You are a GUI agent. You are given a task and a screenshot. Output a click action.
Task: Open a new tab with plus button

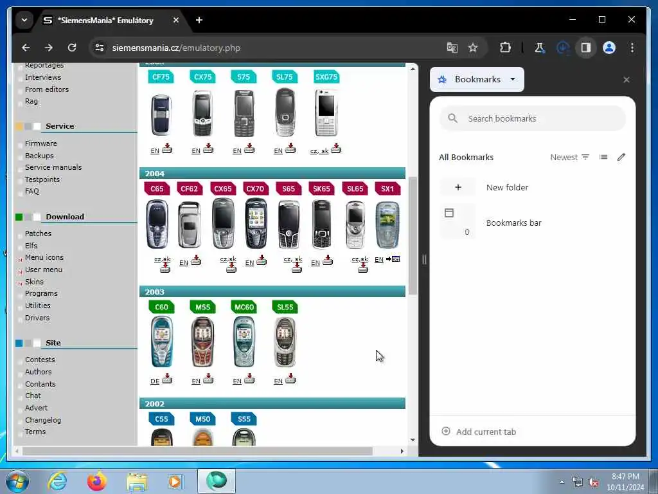[x=199, y=20]
